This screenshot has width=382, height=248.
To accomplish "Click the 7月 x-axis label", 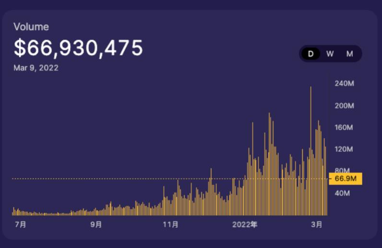I will (x=21, y=224).
